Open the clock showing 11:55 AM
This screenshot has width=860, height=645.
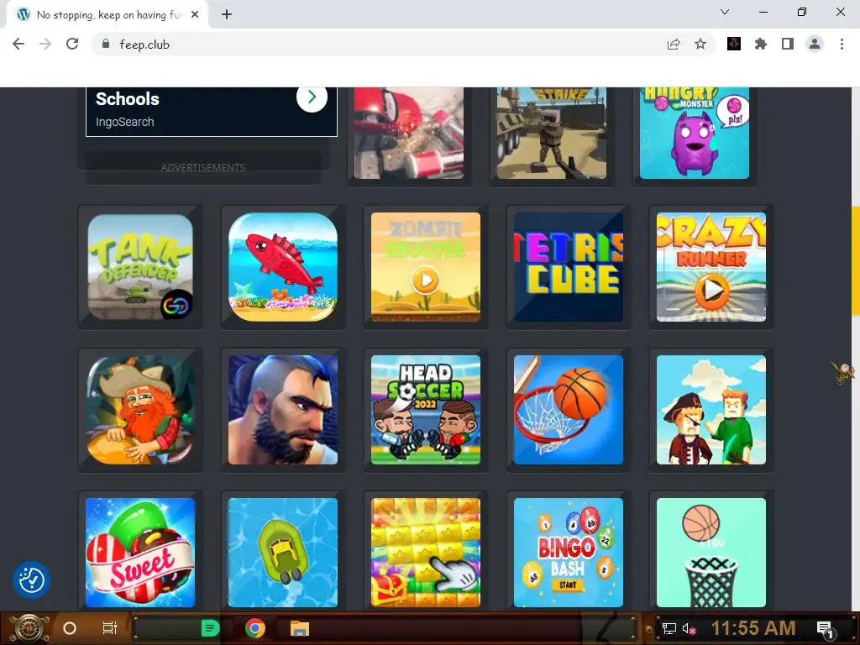pyautogui.click(x=753, y=628)
